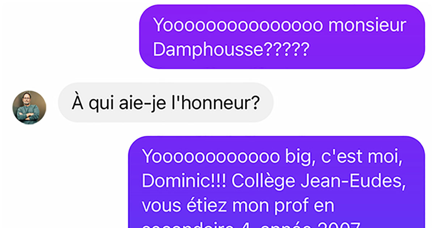Click the empty white area left of the top bubble
The image size is (434, 228).
(69, 36)
